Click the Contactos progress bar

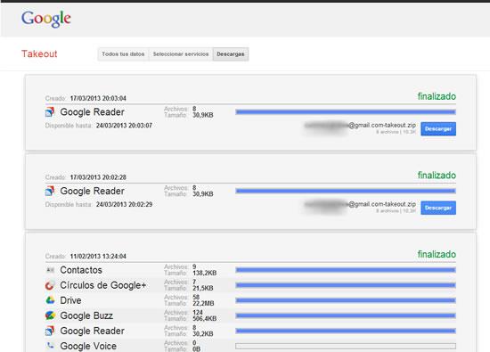[x=346, y=270]
